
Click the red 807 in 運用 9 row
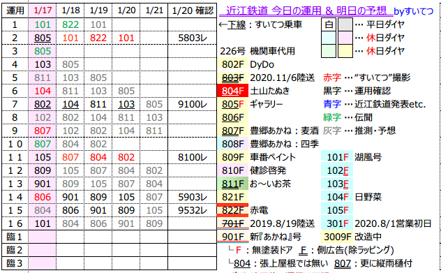[x=43, y=131]
